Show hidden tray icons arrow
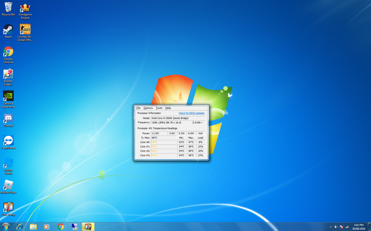Screen dimensions: 371x231 click(331, 227)
